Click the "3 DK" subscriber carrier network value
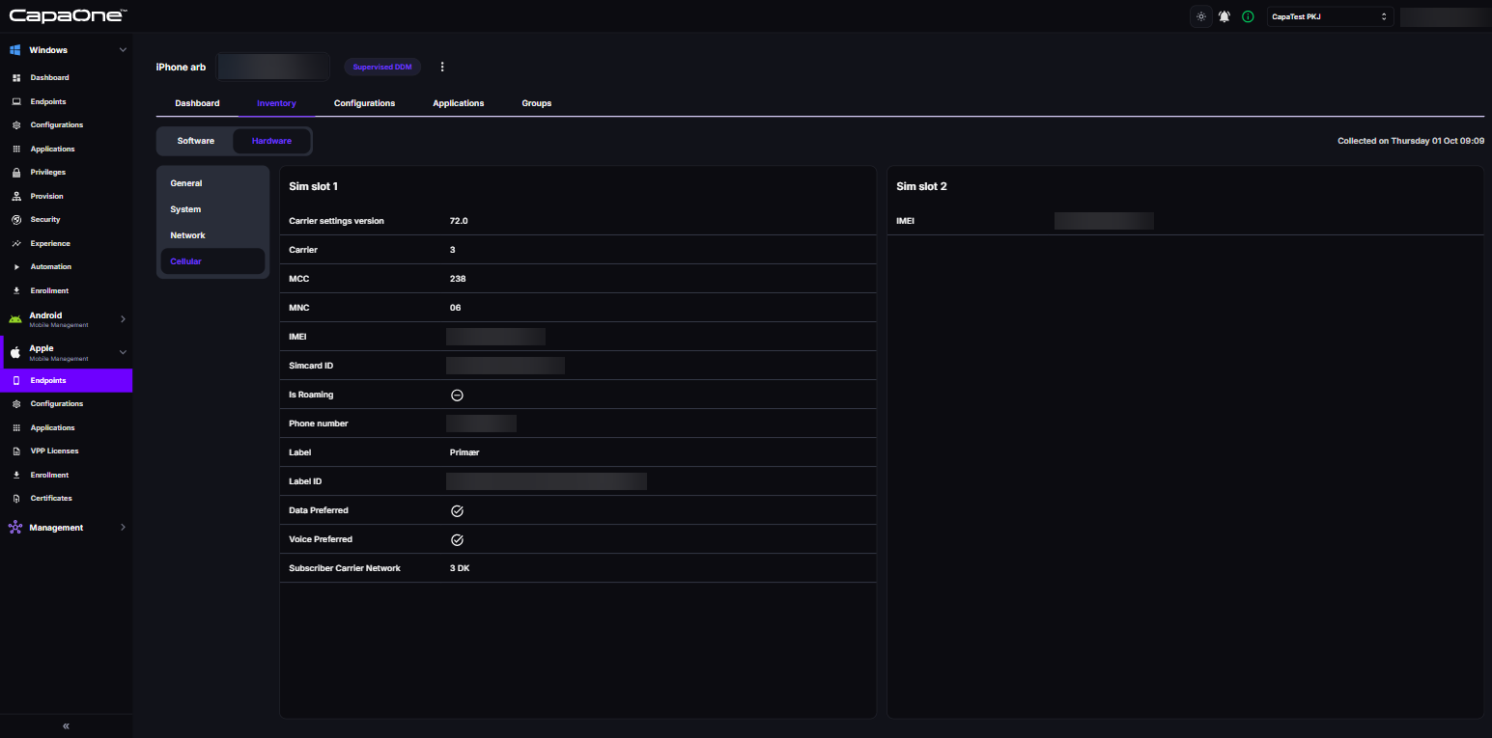 (460, 568)
